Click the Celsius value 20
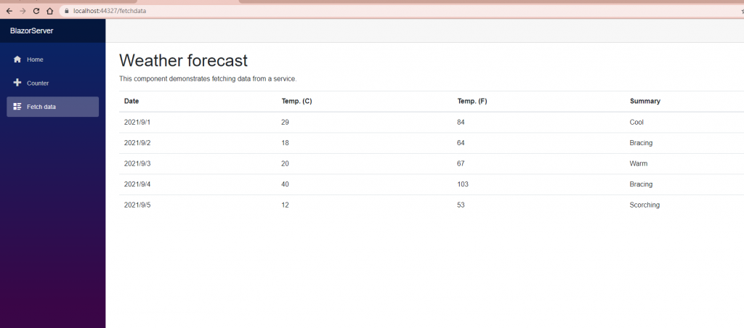 point(285,163)
